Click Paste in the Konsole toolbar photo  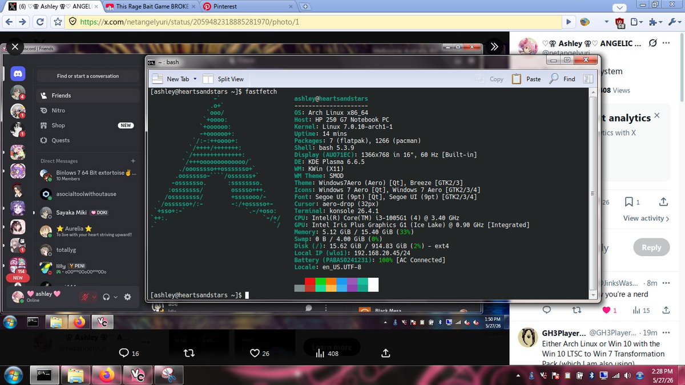[x=526, y=79]
